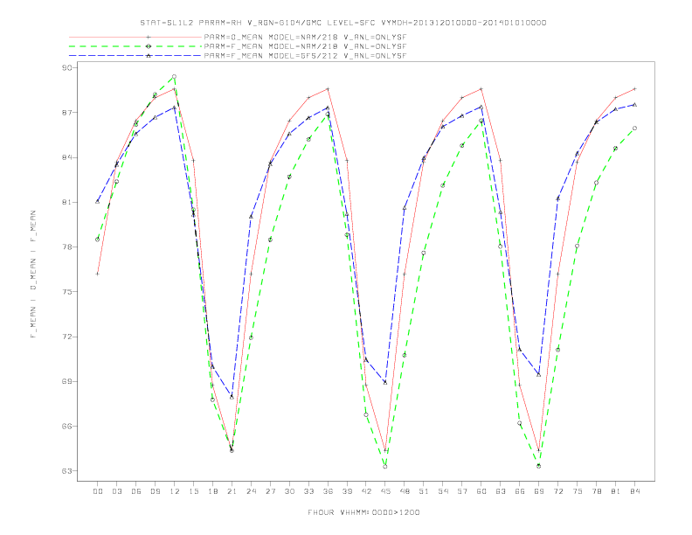Click x-axis tick label 03
The height and width of the screenshot is (535, 692).
pos(117,491)
